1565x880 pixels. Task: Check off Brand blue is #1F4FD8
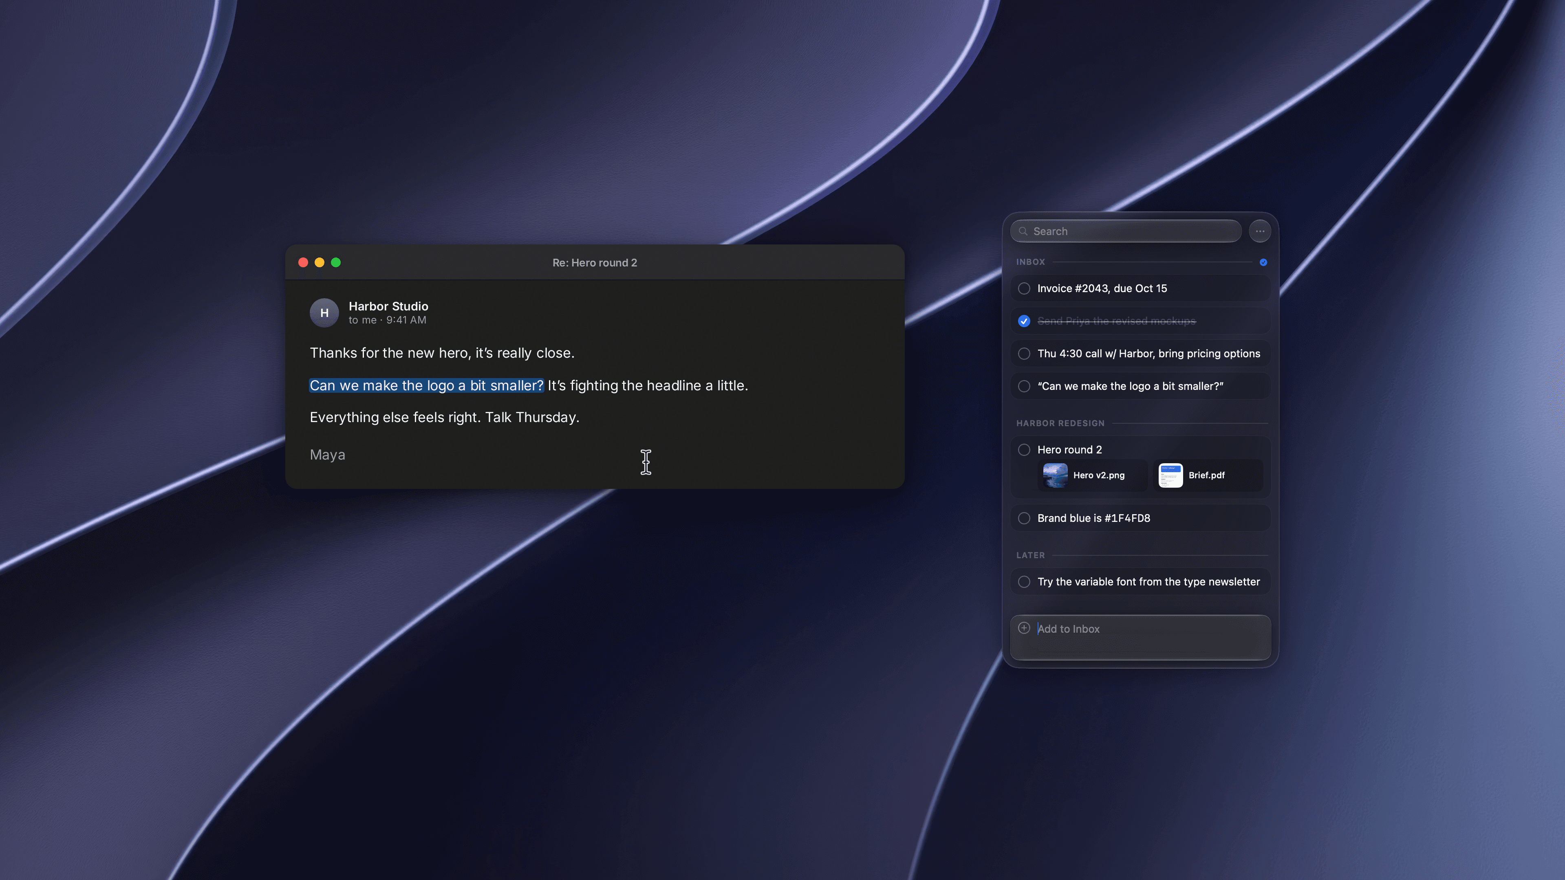pyautogui.click(x=1024, y=519)
